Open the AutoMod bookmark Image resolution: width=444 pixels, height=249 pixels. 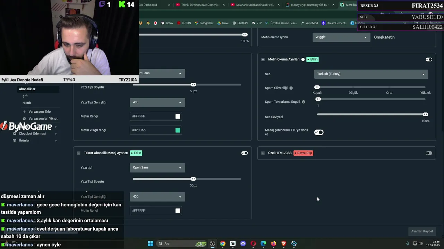click(x=309, y=23)
